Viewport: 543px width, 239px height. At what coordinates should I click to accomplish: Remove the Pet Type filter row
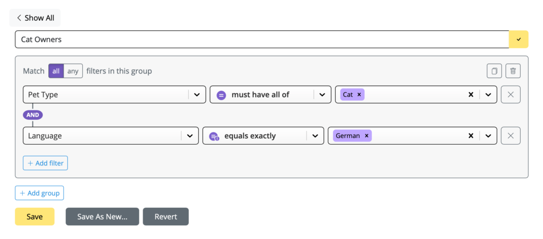tap(511, 94)
